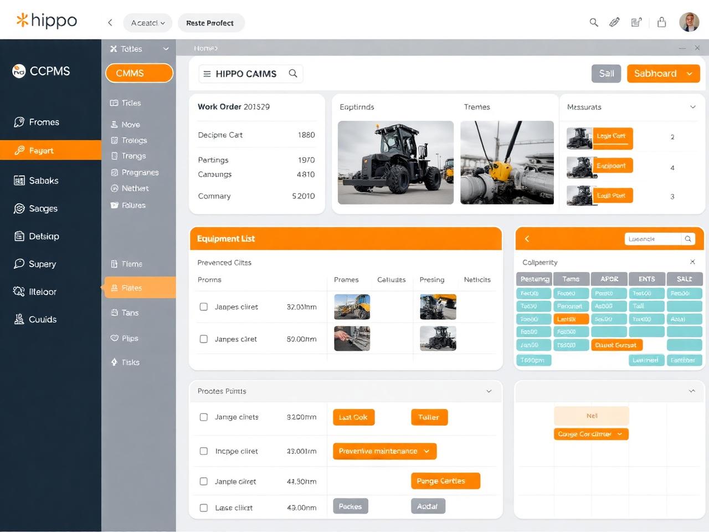This screenshot has width=709, height=532.
Task: Select Flates in secondary sidebar
Action: [x=140, y=288]
